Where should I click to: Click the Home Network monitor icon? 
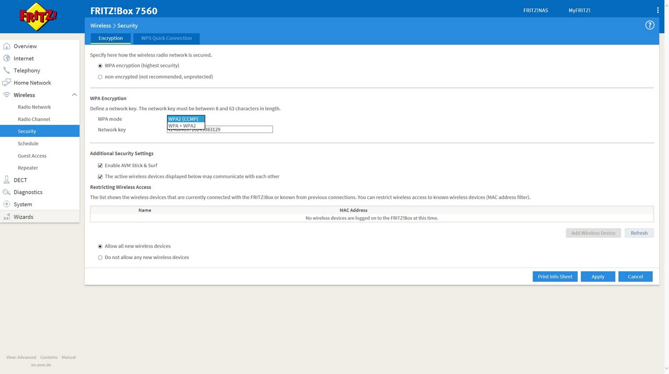pyautogui.click(x=7, y=83)
